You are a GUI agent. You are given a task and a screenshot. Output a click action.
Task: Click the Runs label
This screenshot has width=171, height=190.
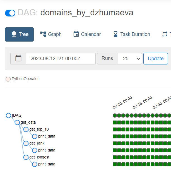click(x=107, y=58)
